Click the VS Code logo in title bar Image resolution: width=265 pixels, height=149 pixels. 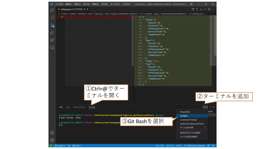tap(51, 4)
